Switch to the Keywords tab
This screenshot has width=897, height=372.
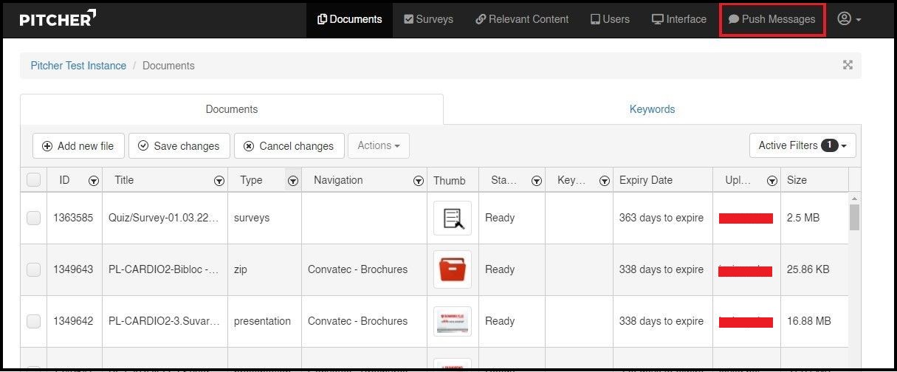point(652,109)
